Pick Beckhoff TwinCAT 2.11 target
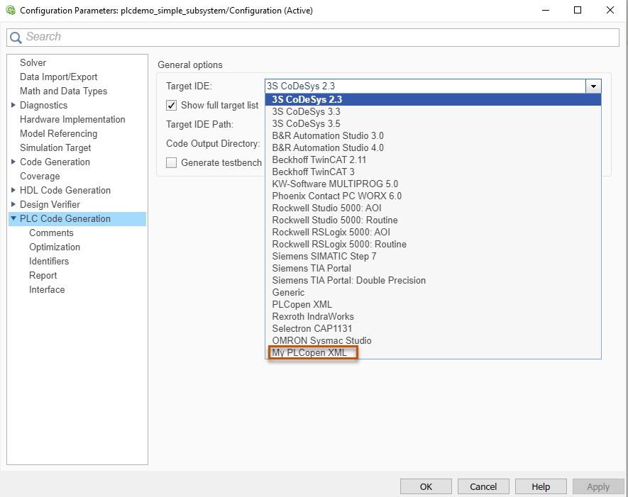This screenshot has height=497, width=628. [x=434, y=160]
